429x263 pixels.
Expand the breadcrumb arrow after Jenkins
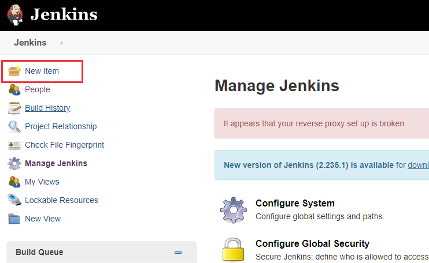point(61,43)
